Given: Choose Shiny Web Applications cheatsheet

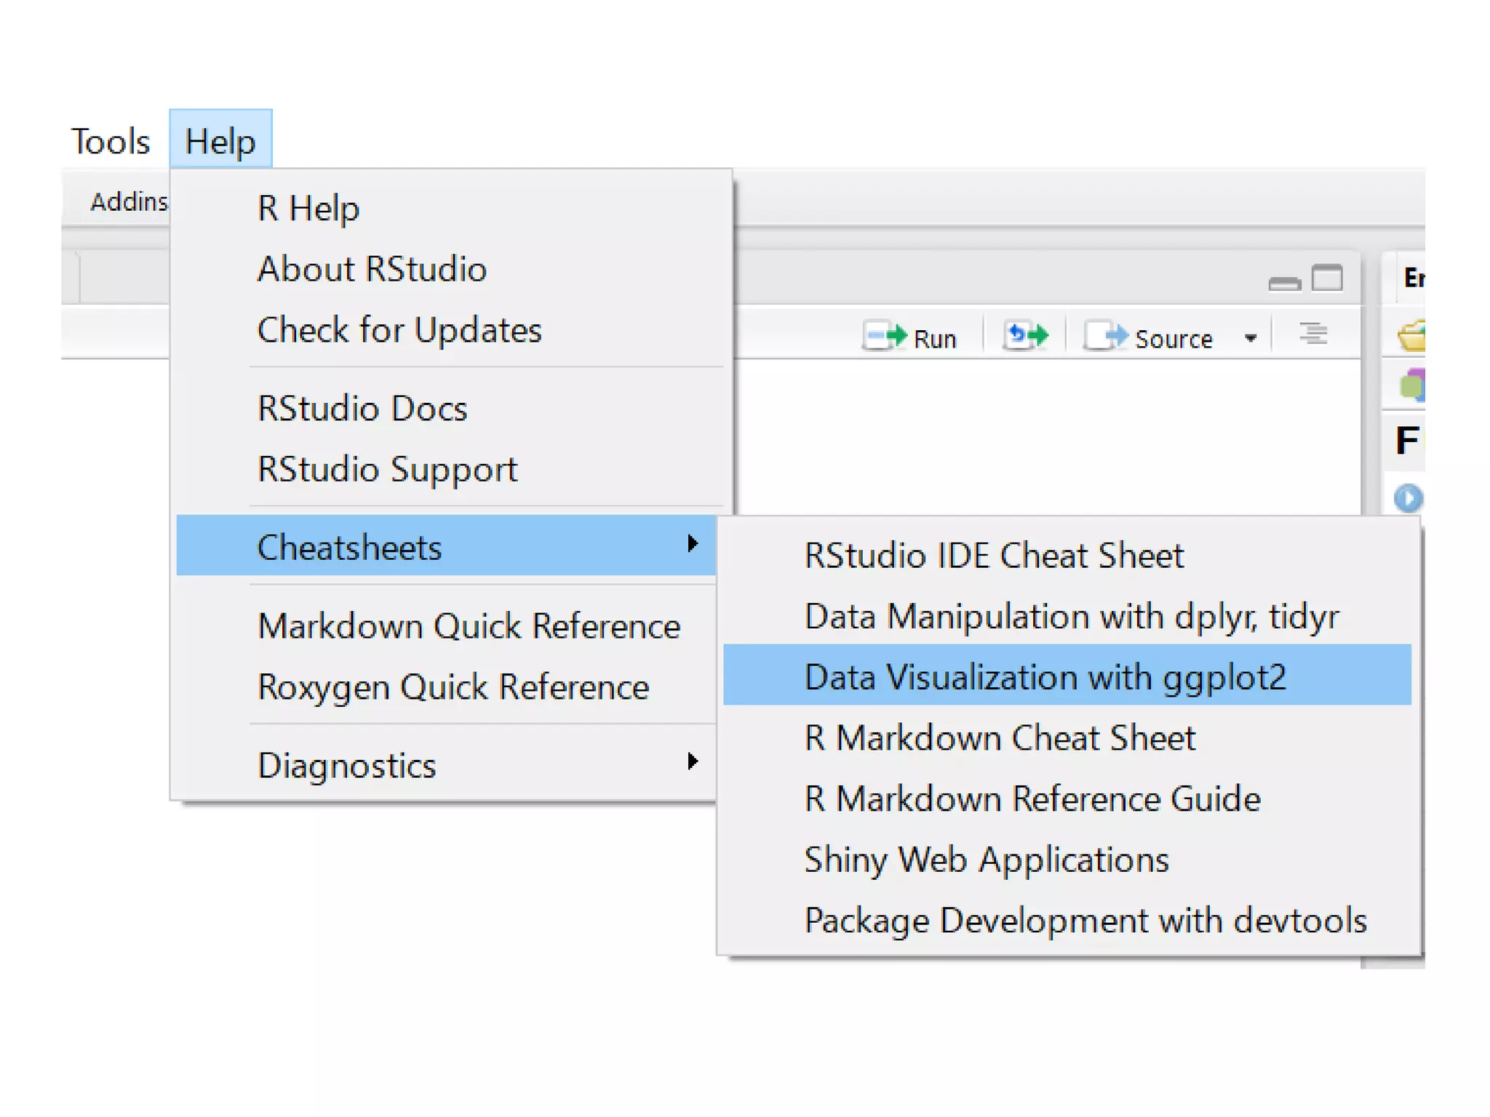Looking at the screenshot, I should (x=986, y=860).
